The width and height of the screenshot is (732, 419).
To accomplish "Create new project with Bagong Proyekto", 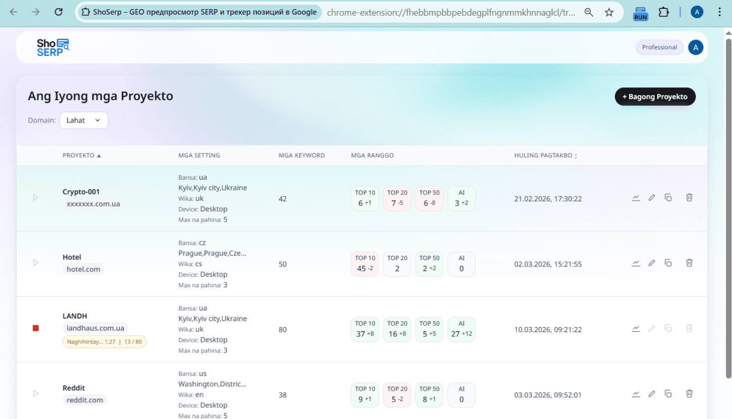I will (655, 96).
